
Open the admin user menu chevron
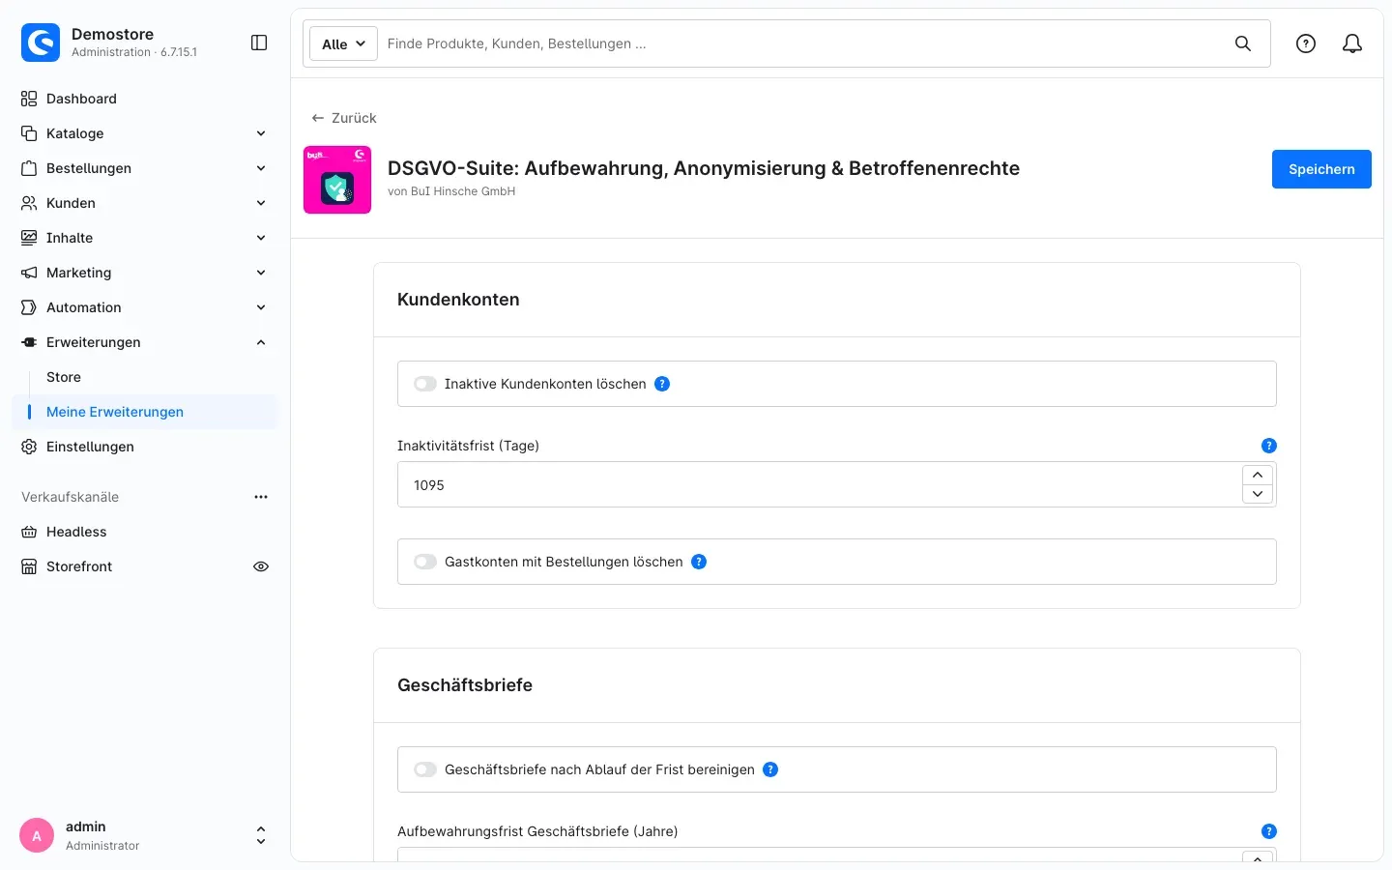[260, 836]
